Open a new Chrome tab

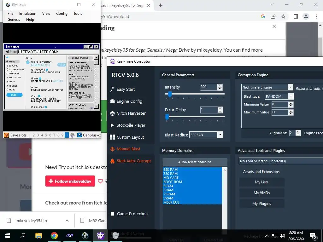161,5
